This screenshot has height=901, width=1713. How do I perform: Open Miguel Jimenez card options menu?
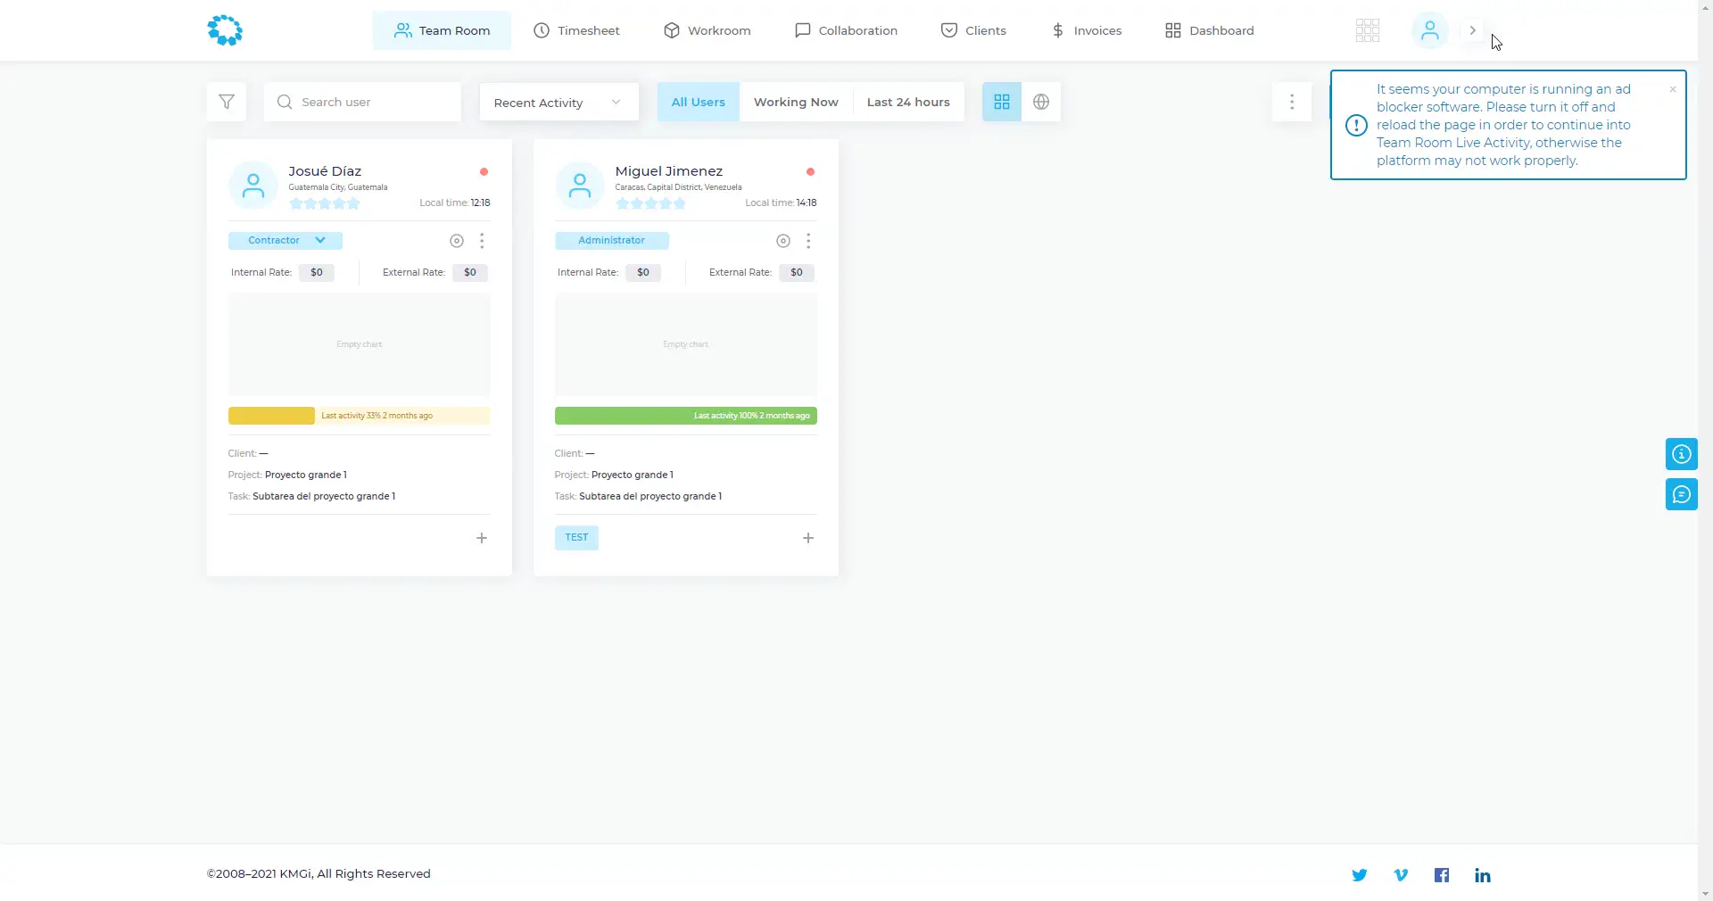808,241
